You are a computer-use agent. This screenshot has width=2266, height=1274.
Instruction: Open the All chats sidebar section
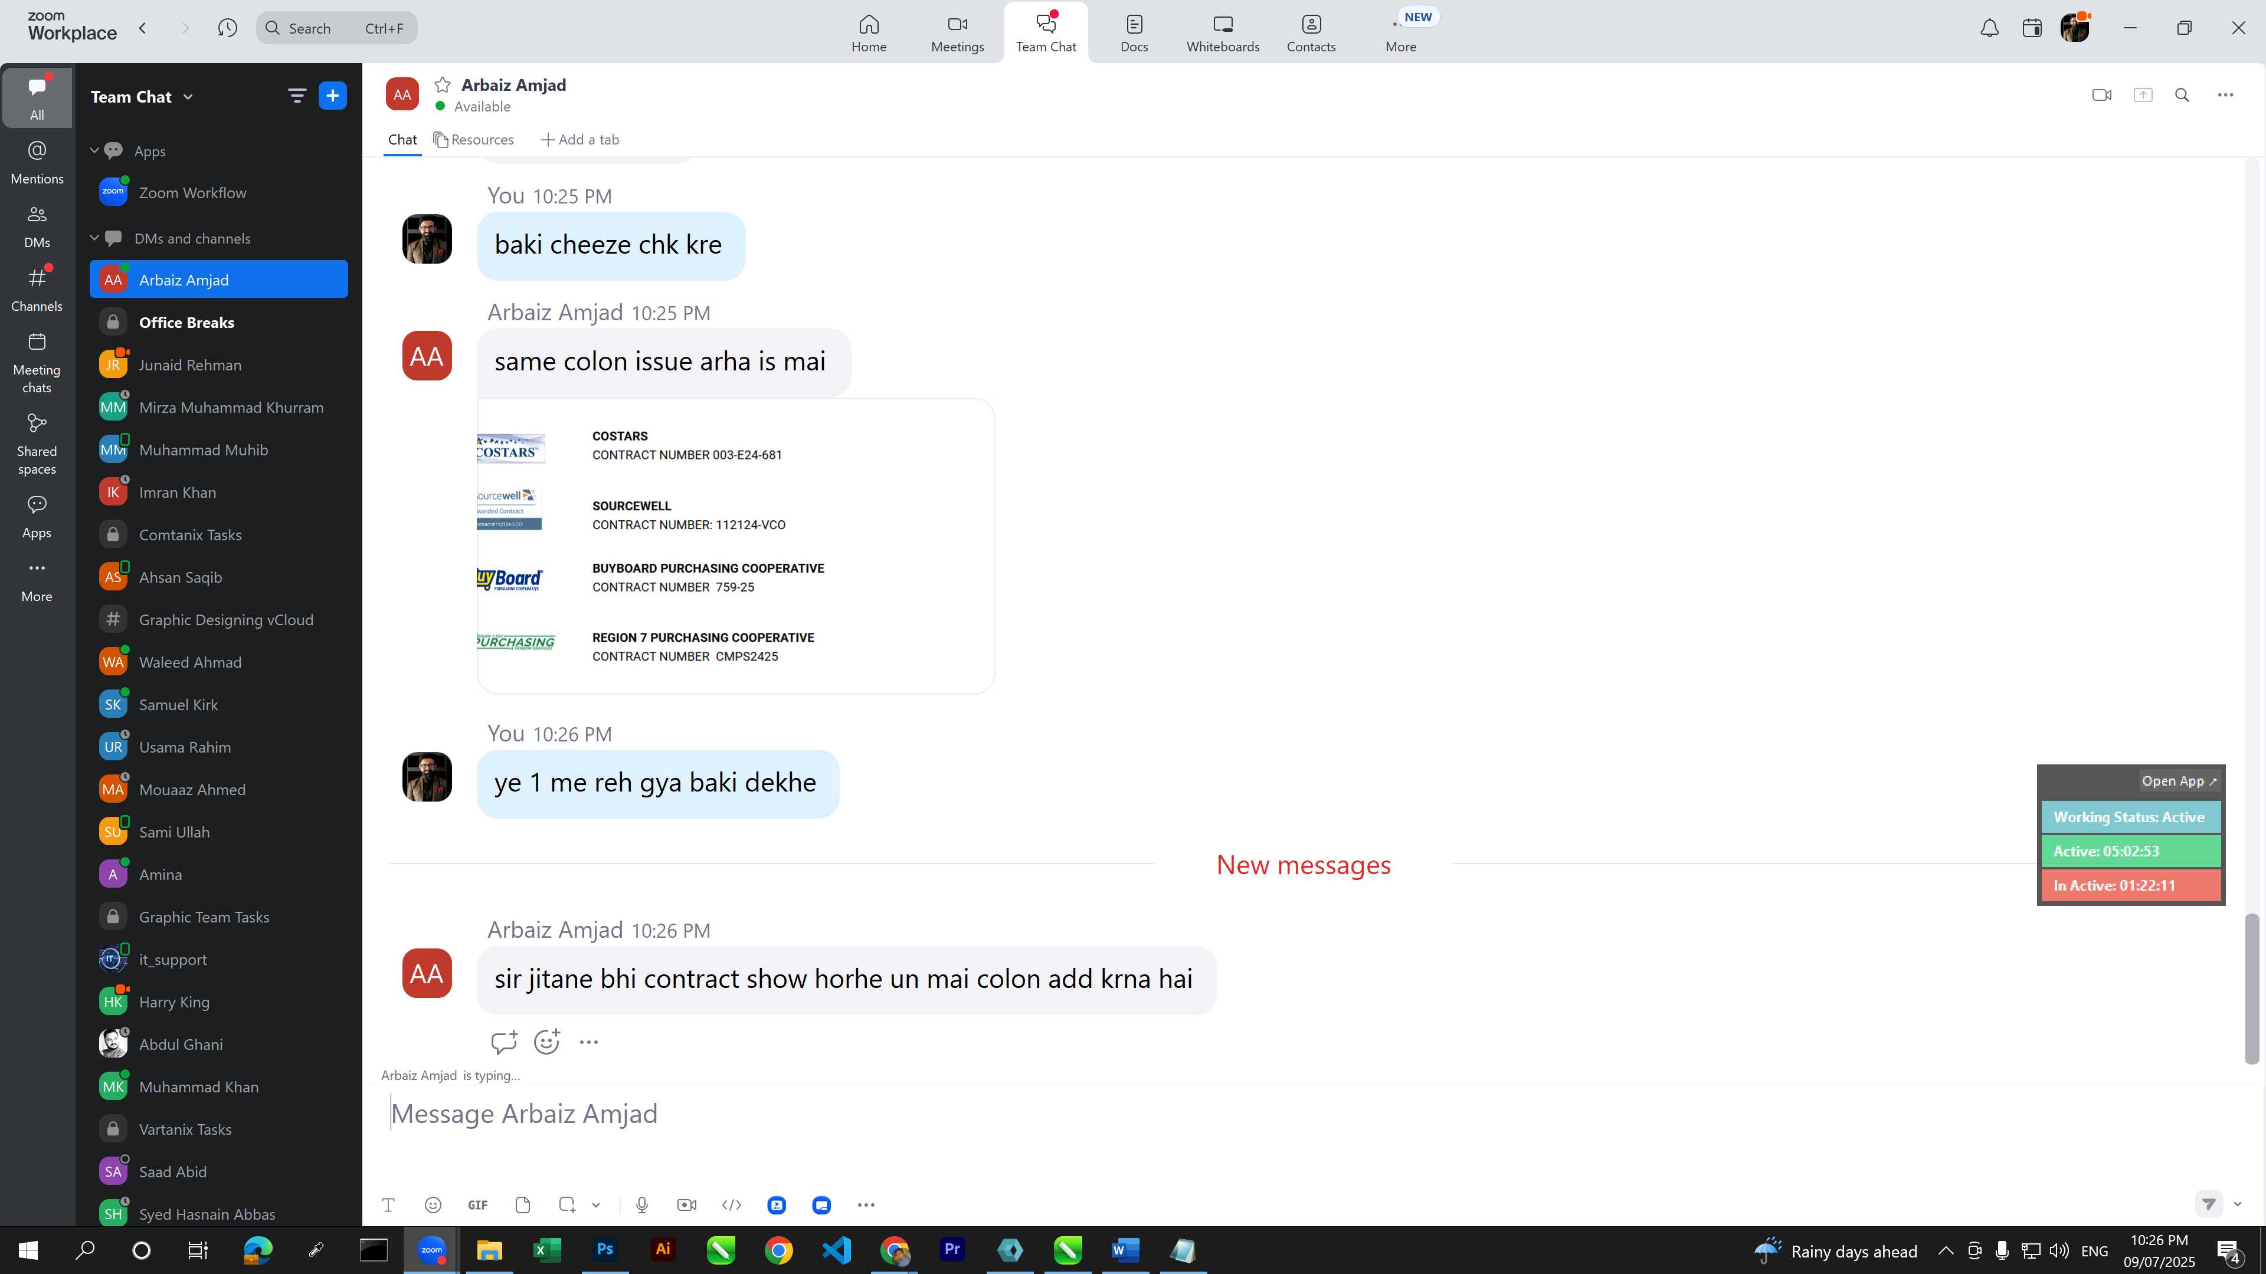click(x=37, y=97)
